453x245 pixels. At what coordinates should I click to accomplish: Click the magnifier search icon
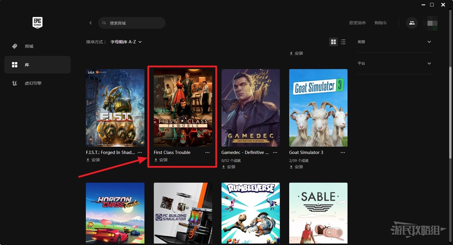pyautogui.click(x=104, y=23)
